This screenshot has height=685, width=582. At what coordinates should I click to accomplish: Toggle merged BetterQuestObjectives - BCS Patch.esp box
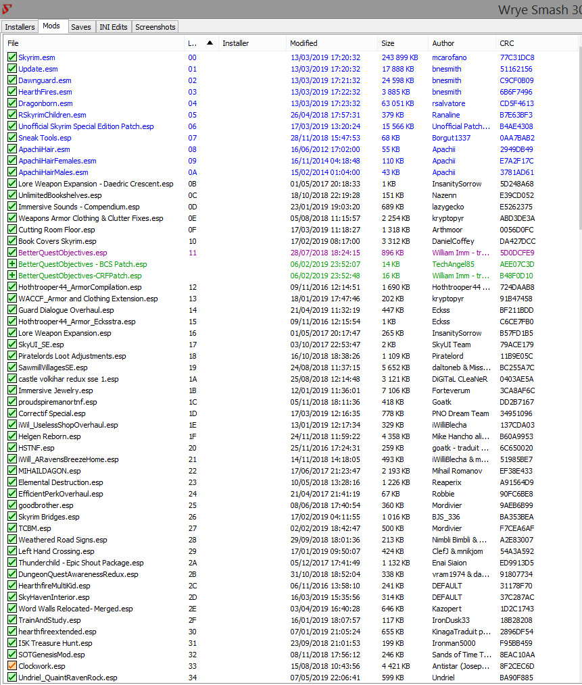[11, 264]
